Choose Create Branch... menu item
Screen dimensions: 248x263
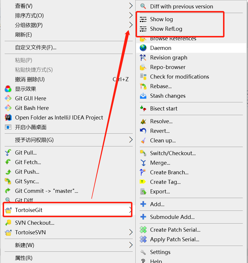coord(191,172)
